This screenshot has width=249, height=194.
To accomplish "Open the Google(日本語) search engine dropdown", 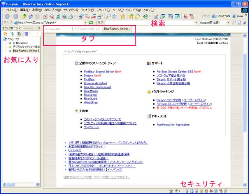I will click(228, 23).
